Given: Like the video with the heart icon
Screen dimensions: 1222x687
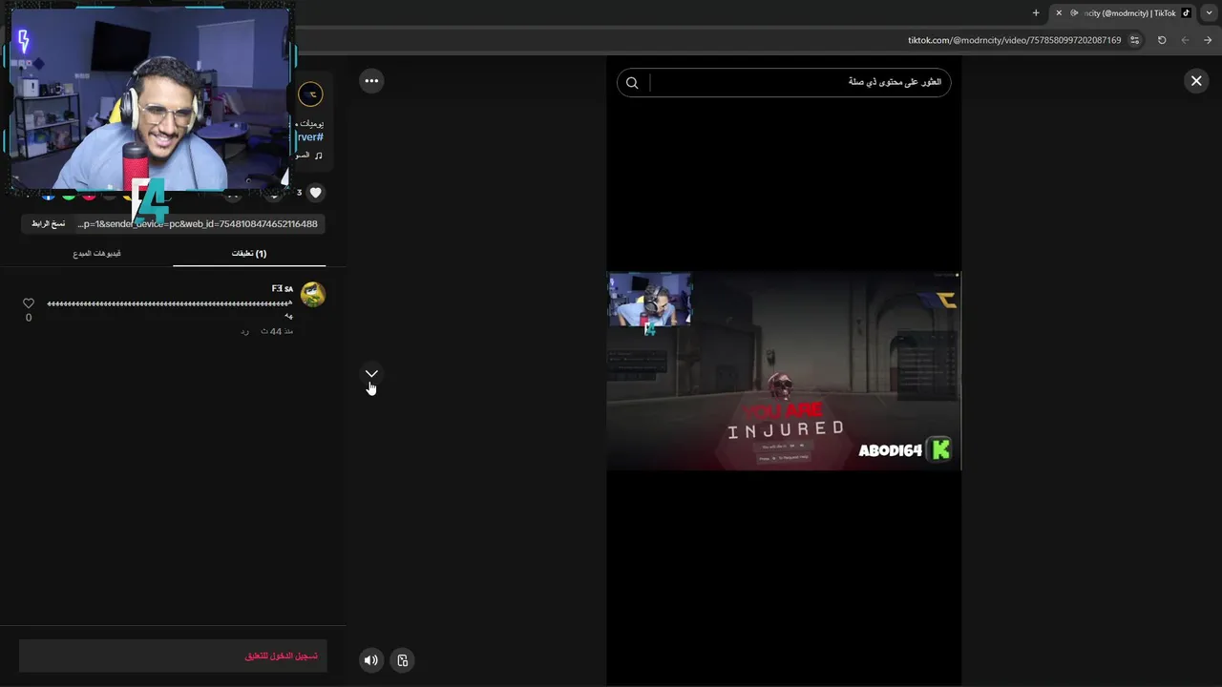Looking at the screenshot, I should click(316, 193).
